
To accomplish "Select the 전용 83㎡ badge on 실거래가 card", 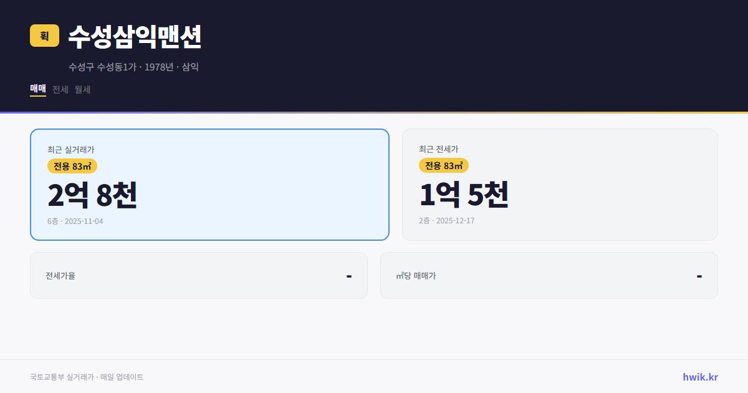I will [x=70, y=166].
